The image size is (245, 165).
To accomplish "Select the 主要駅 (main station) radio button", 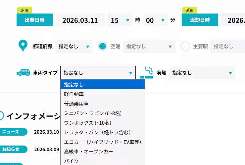I will 185,47.
